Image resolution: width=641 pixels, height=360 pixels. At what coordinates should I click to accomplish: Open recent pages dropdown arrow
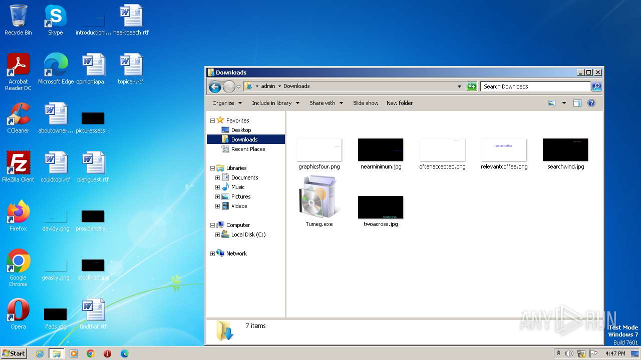pyautogui.click(x=239, y=86)
